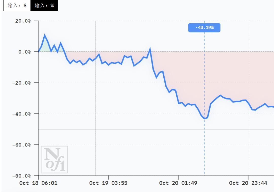The width and height of the screenshot is (274, 192).
Task: Click the large red shaded loss area
Action: 178,76
